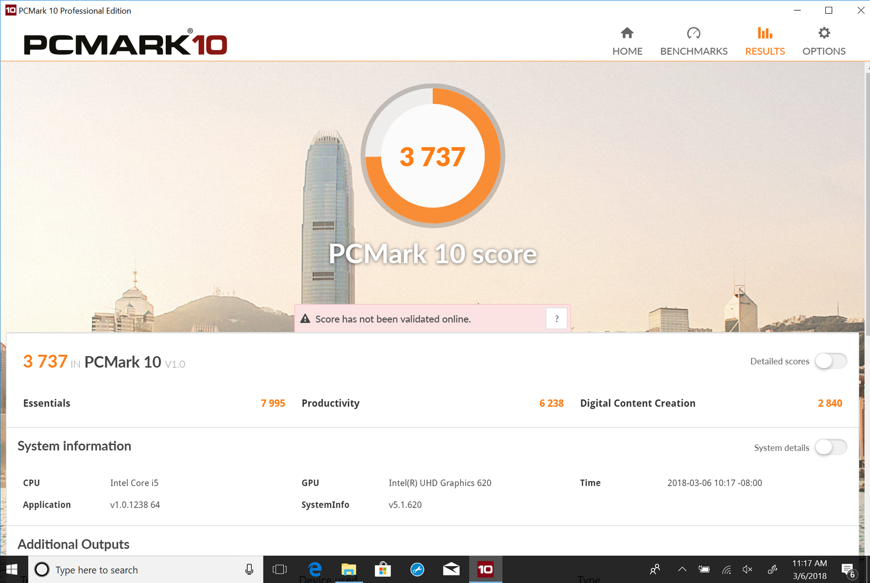Click the taskbar search field
This screenshot has height=583, width=870.
(x=146, y=569)
